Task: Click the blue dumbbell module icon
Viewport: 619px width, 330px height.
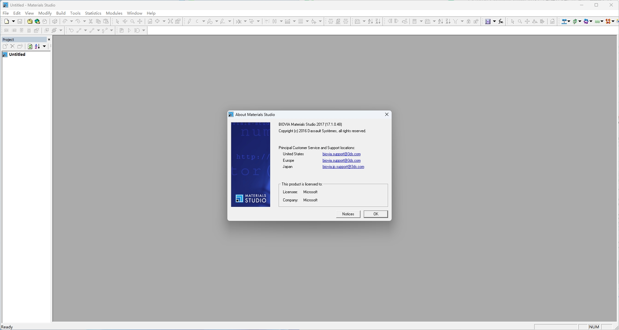Action: pyautogui.click(x=564, y=21)
